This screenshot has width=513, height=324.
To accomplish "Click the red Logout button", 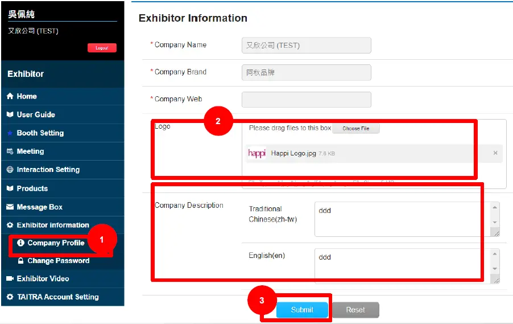I will [x=102, y=48].
